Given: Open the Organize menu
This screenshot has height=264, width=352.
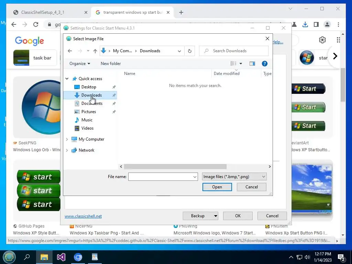Looking at the screenshot, I should (x=80, y=64).
